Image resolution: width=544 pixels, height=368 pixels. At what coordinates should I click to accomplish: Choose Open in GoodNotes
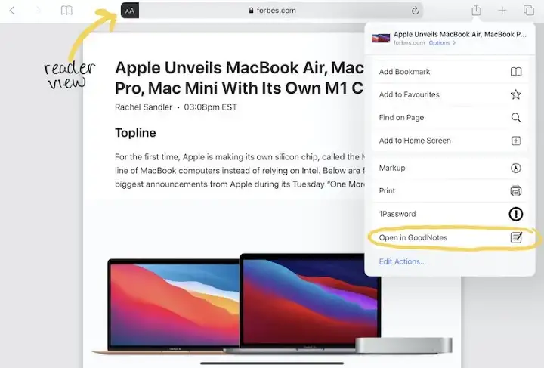pos(450,237)
